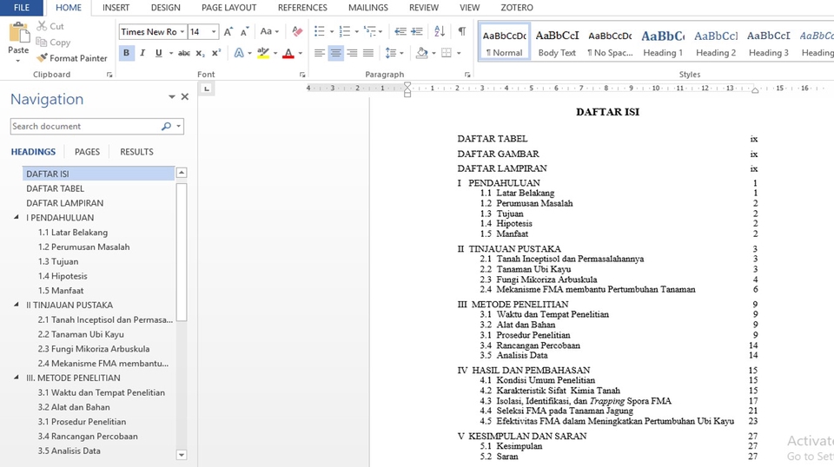Viewport: 834px width, 467px height.
Task: Toggle Italic formatting
Action: point(142,53)
